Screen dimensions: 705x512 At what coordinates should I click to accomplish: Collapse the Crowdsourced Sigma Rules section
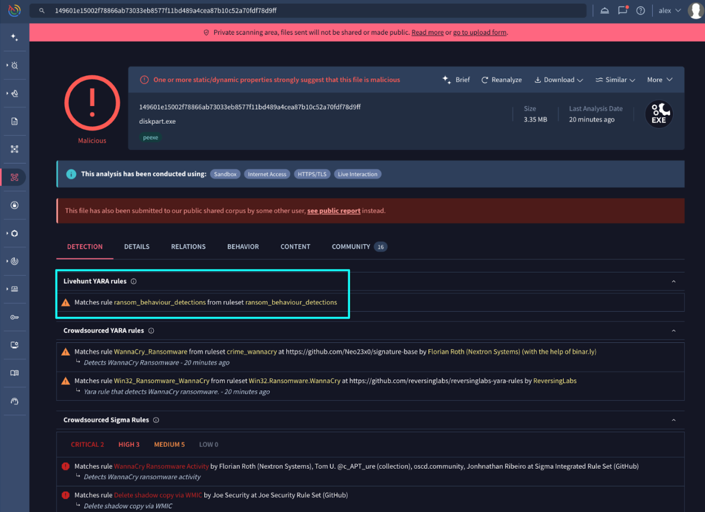673,420
